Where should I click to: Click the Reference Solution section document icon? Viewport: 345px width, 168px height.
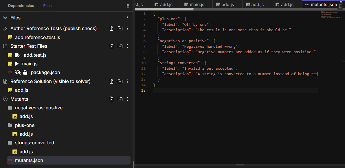pyautogui.click(x=5, y=81)
